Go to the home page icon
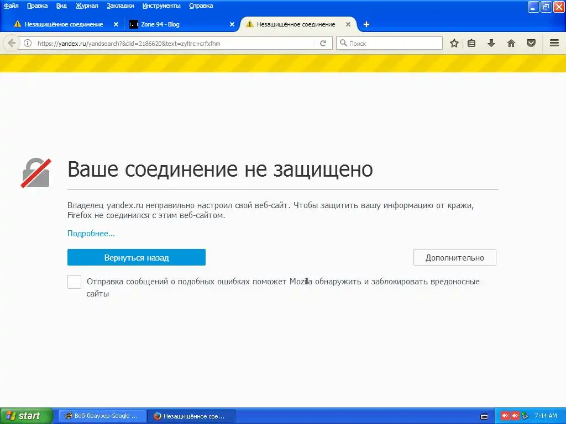 511,43
